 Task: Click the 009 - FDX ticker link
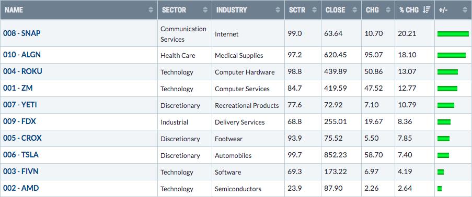19,121
